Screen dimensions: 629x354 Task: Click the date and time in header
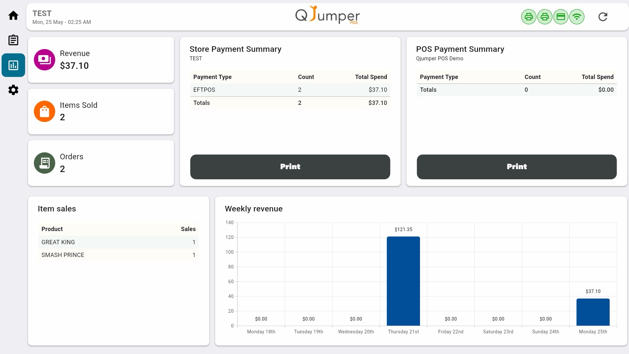[x=62, y=22]
